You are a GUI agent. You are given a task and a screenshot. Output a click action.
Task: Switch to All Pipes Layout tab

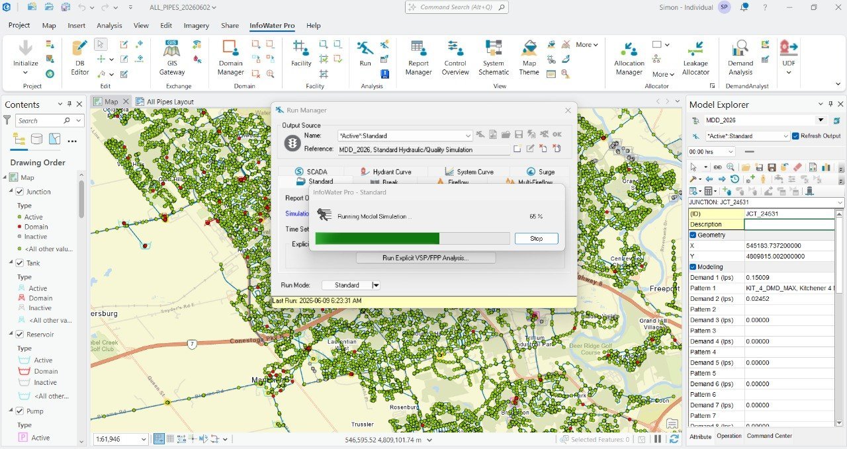tap(165, 102)
